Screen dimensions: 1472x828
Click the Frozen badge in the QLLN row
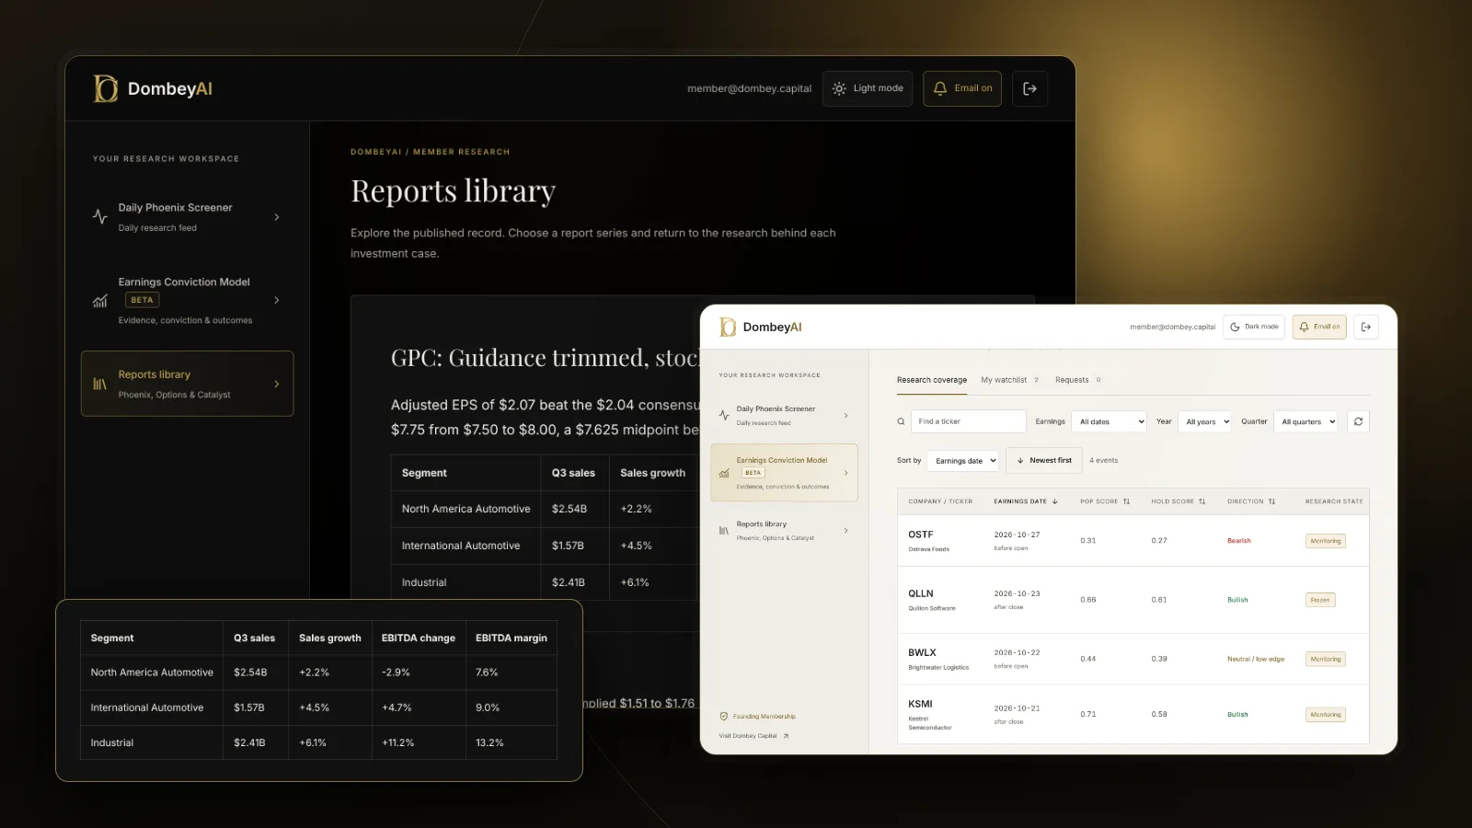[1320, 600]
